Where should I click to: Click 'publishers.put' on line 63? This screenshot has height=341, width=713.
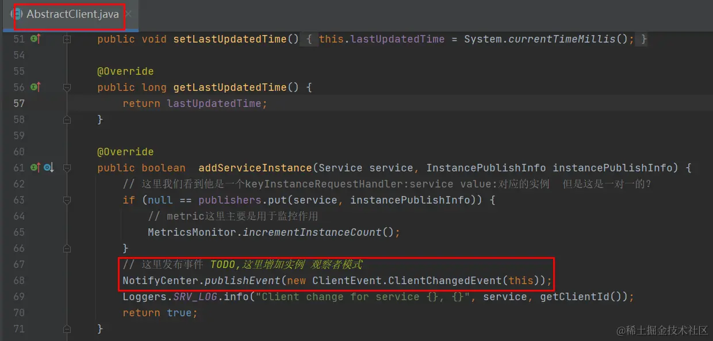[243, 200]
